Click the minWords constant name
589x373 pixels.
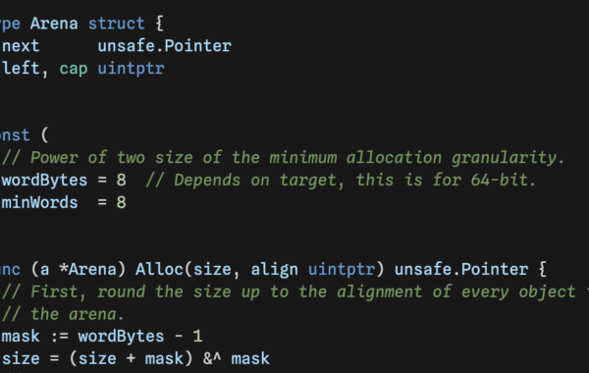[40, 203]
